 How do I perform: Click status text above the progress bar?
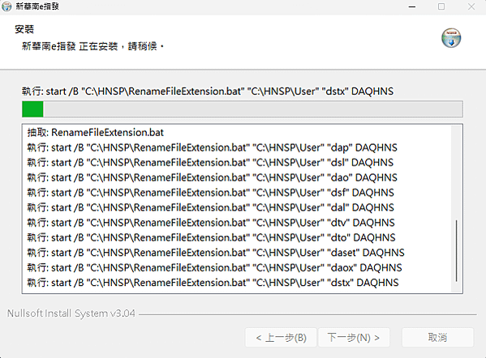208,92
